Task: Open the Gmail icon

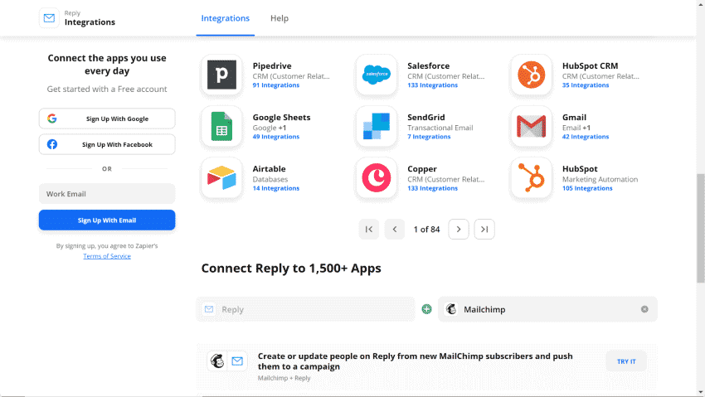Action: pos(531,126)
